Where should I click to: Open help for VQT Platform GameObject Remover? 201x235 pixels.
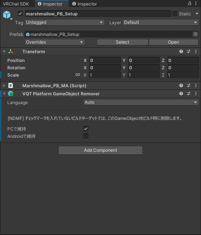point(181,94)
